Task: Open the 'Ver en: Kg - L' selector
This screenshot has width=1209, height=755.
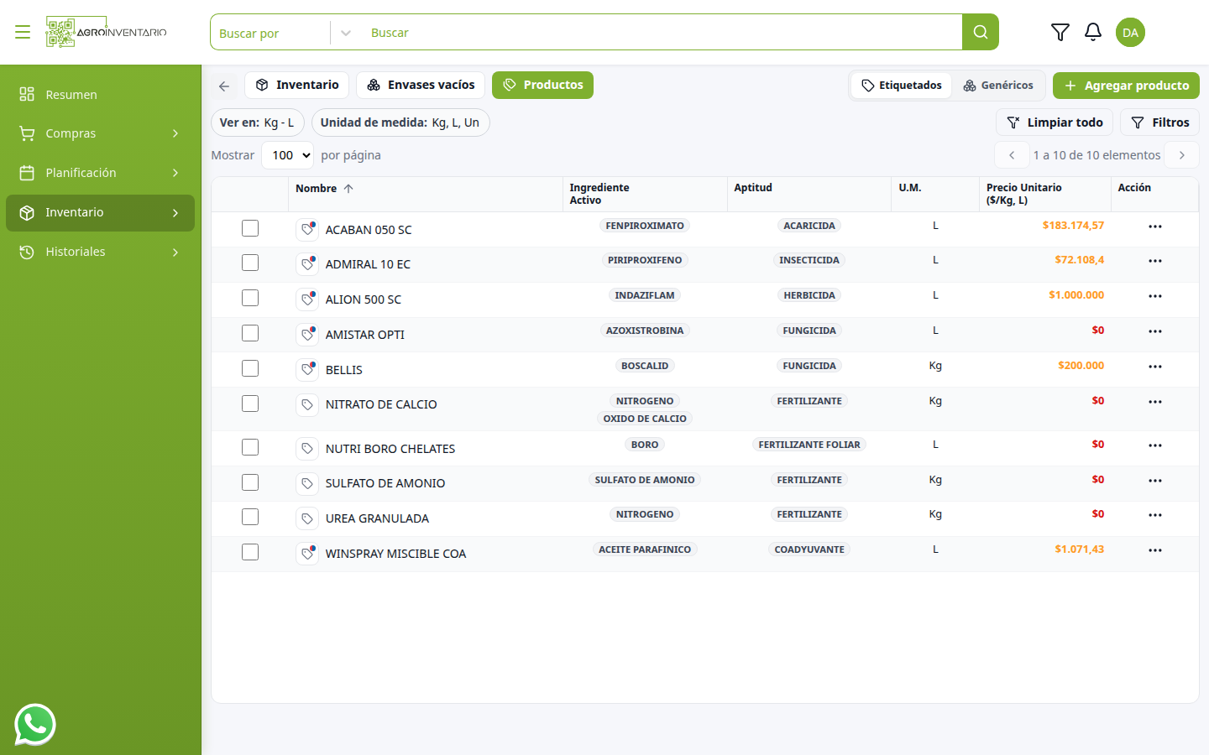Action: pos(257,122)
